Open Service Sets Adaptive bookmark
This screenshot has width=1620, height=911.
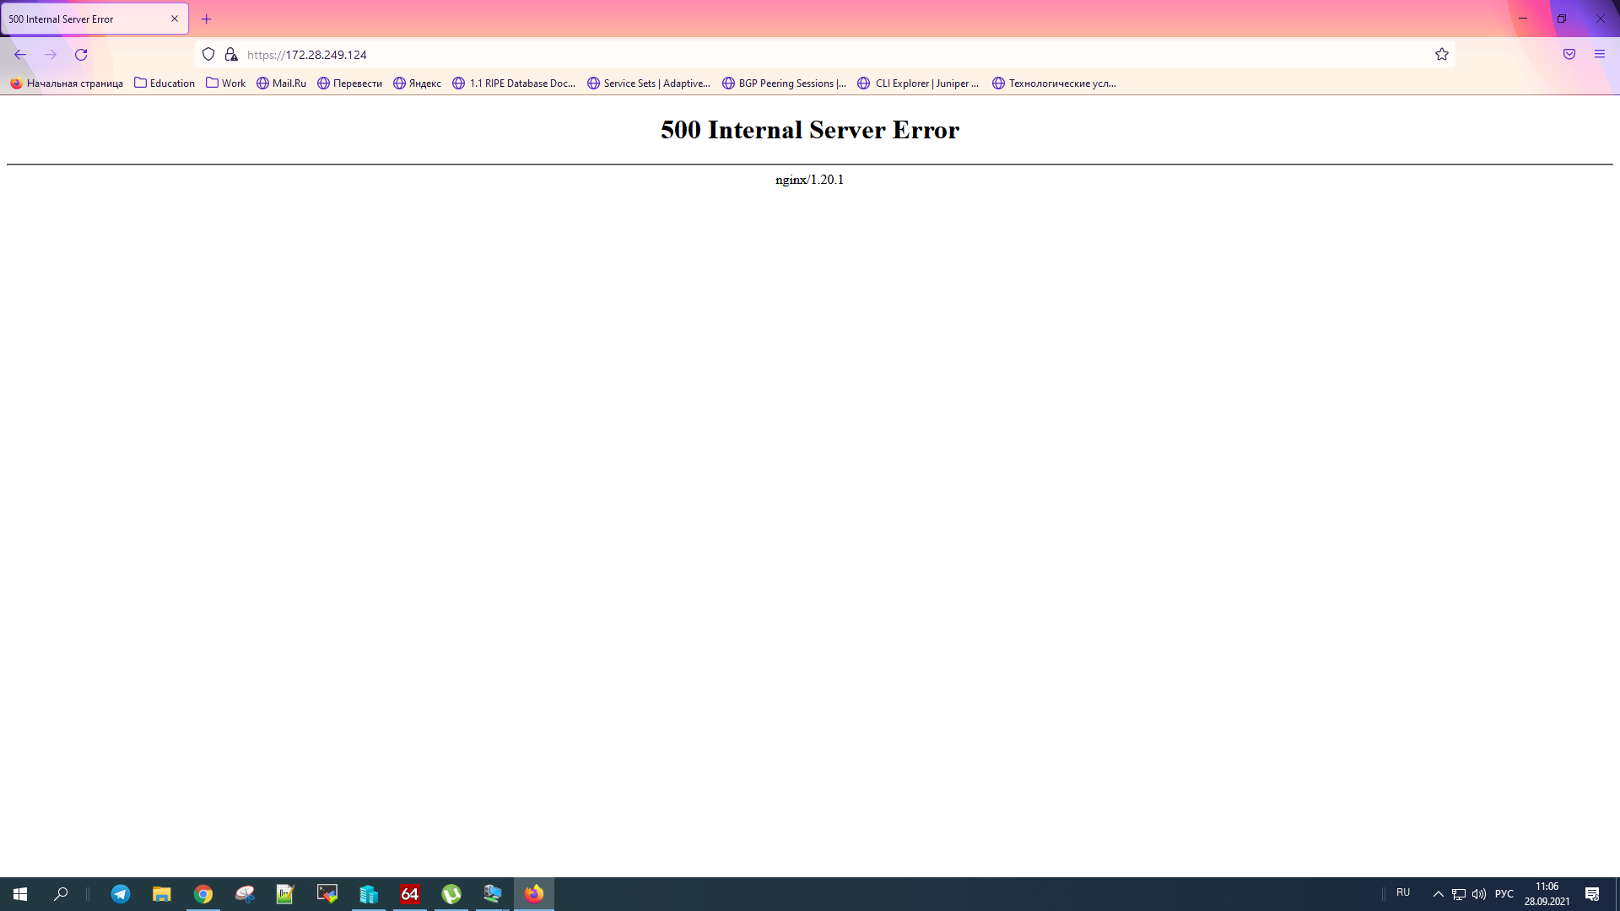point(649,84)
